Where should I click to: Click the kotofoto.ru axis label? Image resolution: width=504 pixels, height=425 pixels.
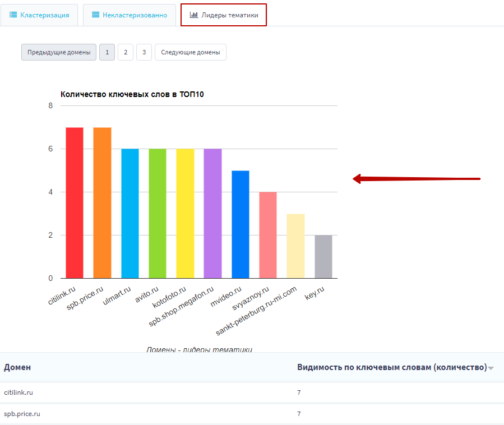(169, 297)
